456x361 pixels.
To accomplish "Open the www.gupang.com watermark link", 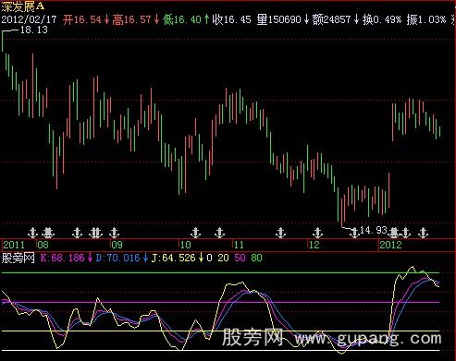I will click(368, 339).
